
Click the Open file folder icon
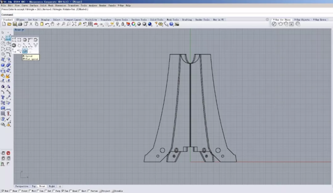click(9, 24)
